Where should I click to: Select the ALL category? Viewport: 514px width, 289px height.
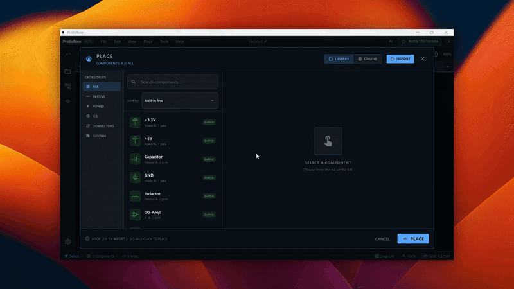[102, 87]
